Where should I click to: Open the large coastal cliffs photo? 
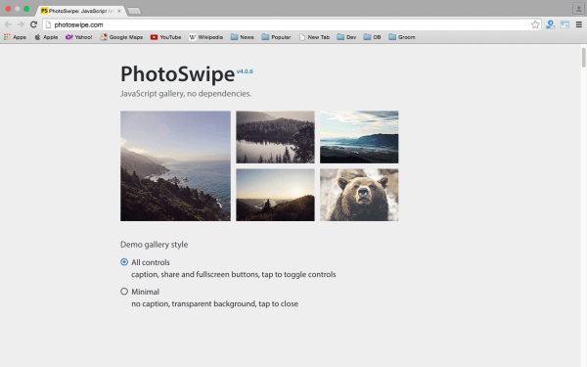tap(175, 166)
